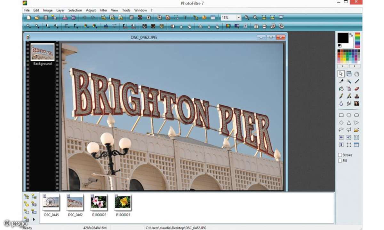Image resolution: width=384 pixels, height=230 pixels.
Task: Select the Rhombus selection shape
Action: (x=341, y=123)
